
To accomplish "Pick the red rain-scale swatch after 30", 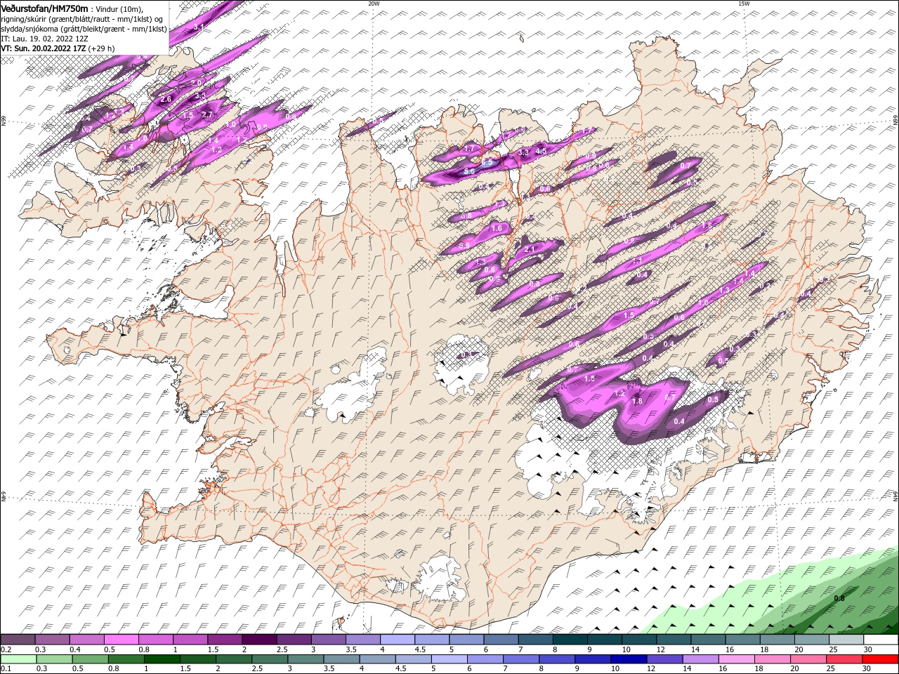I will click(880, 659).
